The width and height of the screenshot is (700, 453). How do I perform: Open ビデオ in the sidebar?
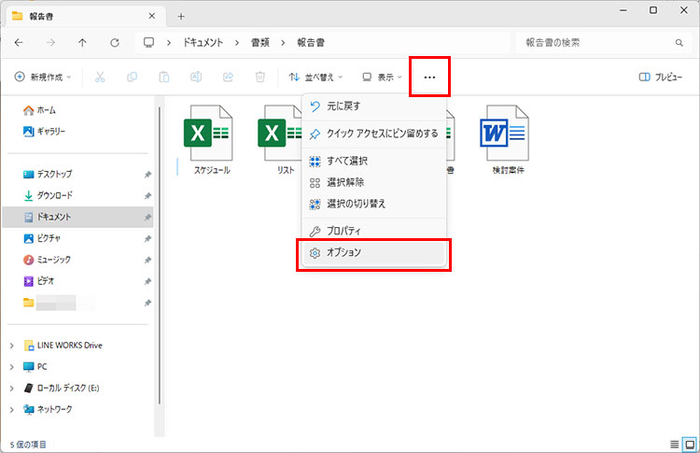click(38, 281)
